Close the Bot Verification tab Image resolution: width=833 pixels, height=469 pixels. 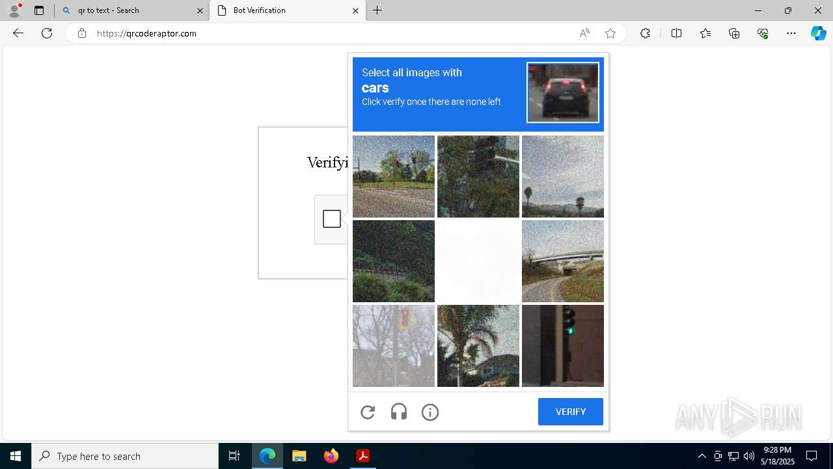355,10
